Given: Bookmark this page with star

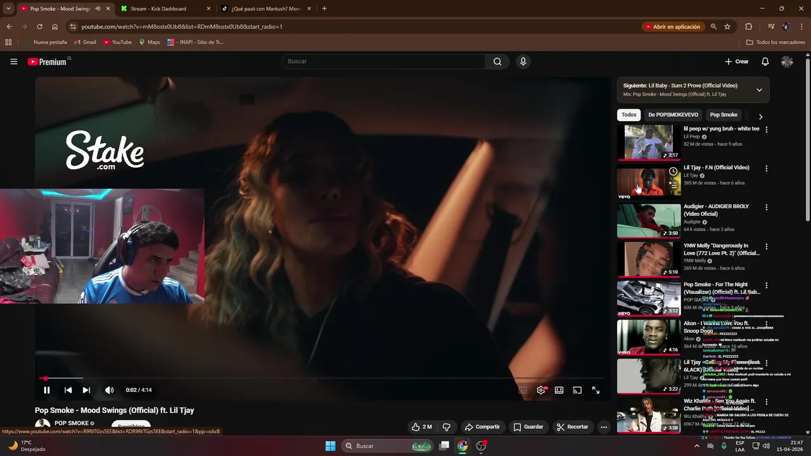Looking at the screenshot, I should point(727,27).
